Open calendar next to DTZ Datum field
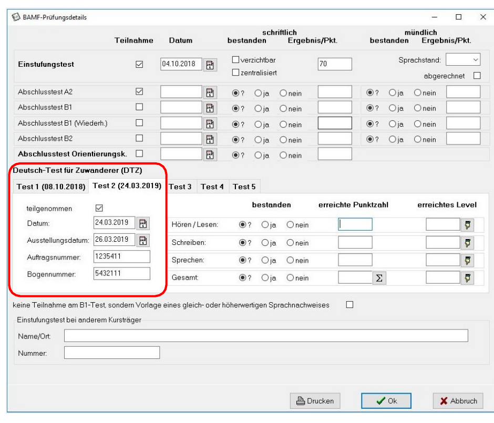 pyautogui.click(x=143, y=223)
